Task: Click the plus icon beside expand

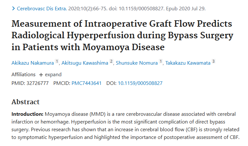Action: (41, 75)
